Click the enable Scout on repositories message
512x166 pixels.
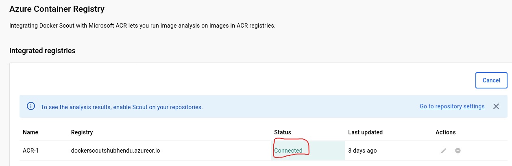tap(122, 107)
